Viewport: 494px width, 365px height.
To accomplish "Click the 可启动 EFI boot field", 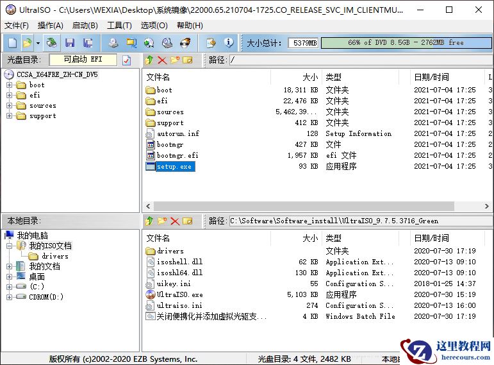I will pos(83,60).
